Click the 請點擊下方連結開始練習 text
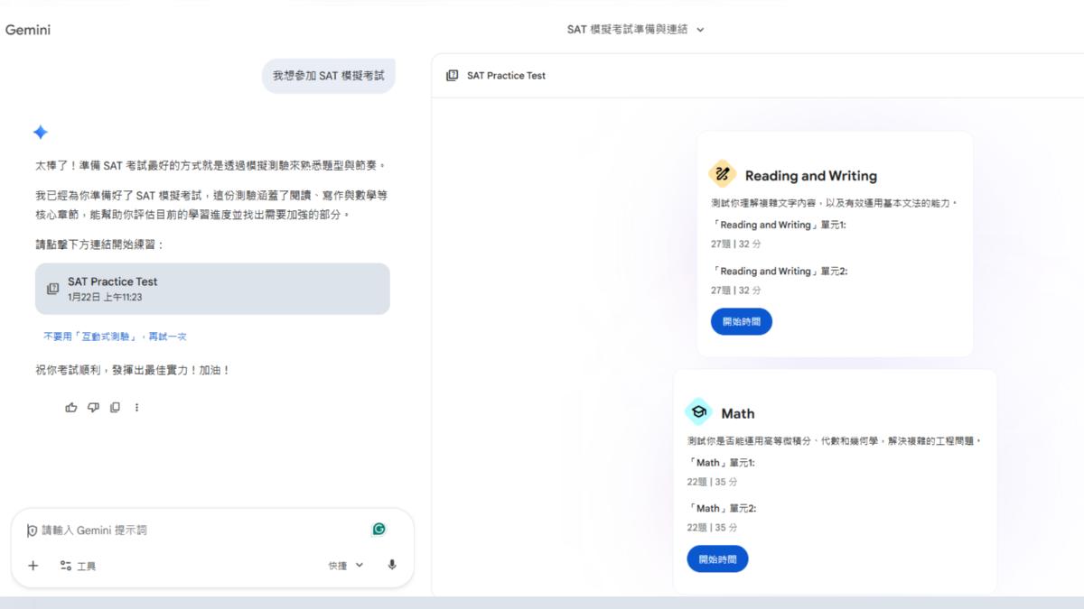This screenshot has width=1084, height=609. pyautogui.click(x=100, y=245)
